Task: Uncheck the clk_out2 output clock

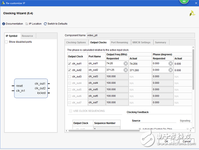Action: tap(70, 70)
